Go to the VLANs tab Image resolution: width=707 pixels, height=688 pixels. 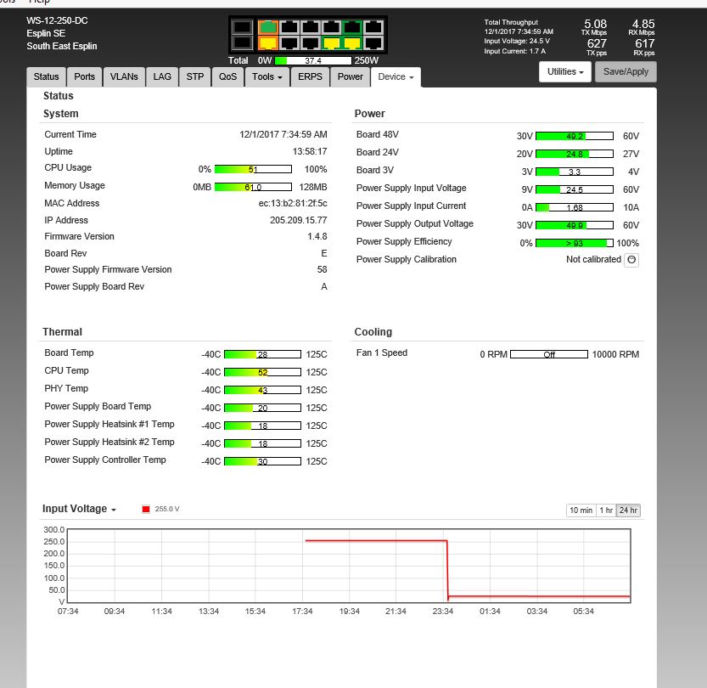coord(125,76)
